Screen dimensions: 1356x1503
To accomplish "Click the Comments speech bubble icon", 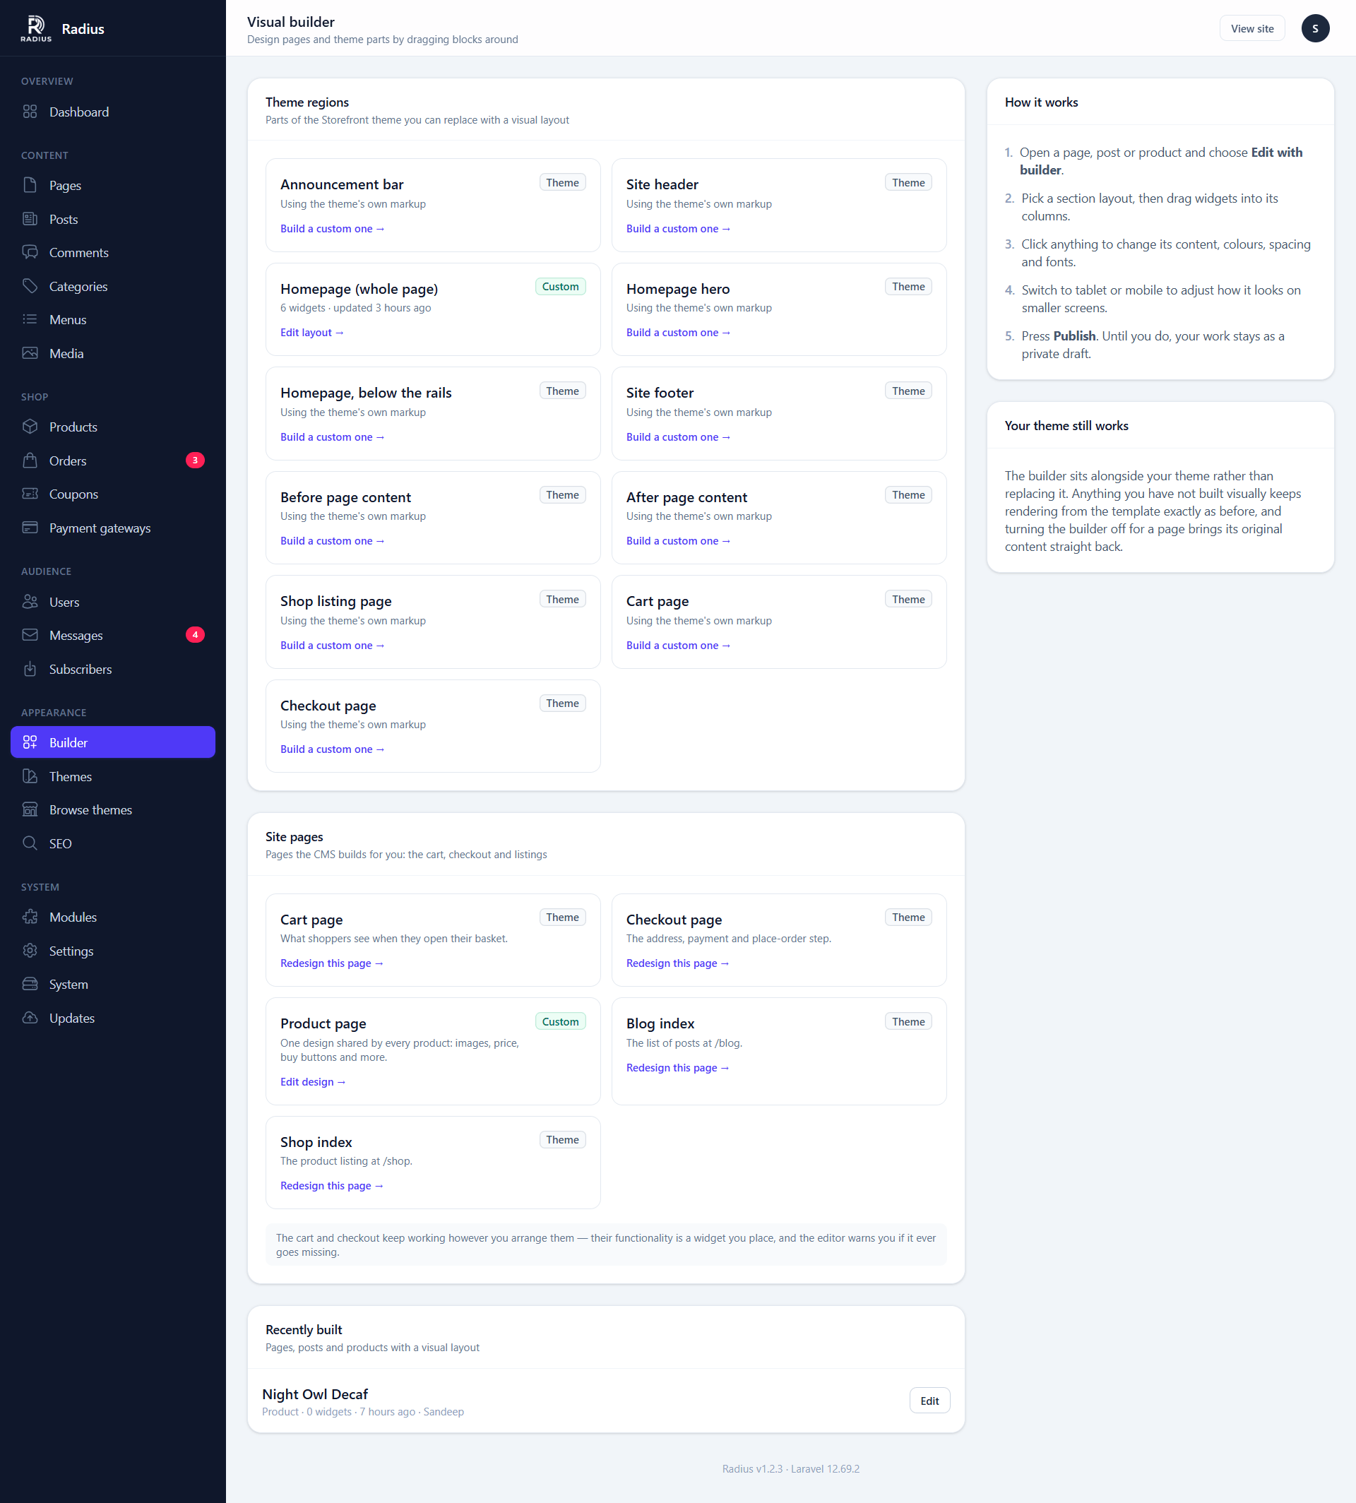I will [x=30, y=253].
